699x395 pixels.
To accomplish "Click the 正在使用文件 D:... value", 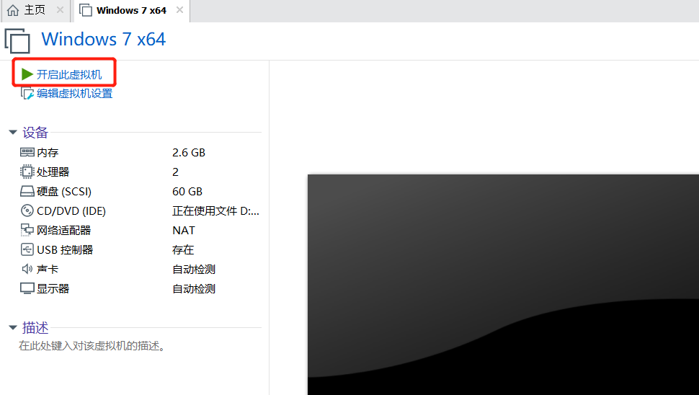I will click(x=215, y=211).
